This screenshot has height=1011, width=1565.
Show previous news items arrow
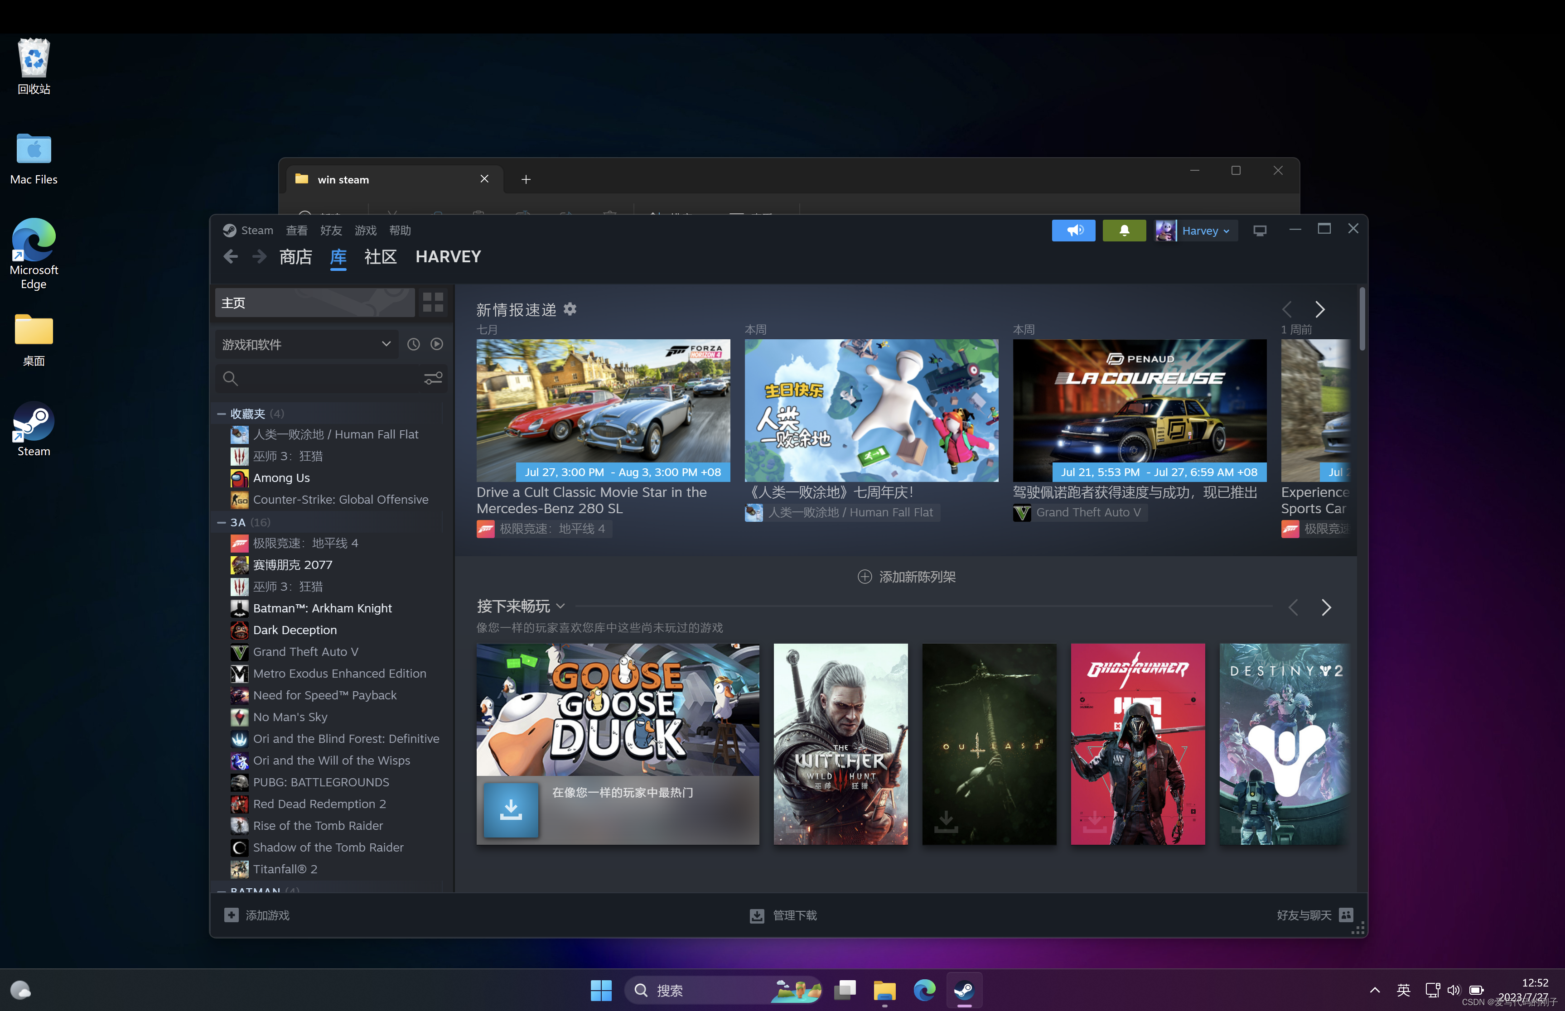1286,309
